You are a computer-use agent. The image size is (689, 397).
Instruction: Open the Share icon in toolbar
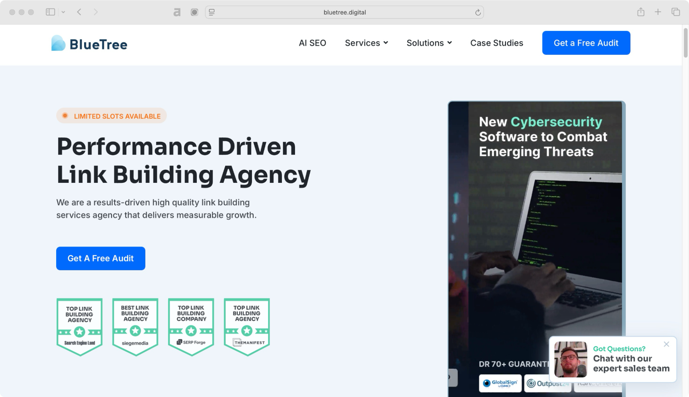point(641,12)
